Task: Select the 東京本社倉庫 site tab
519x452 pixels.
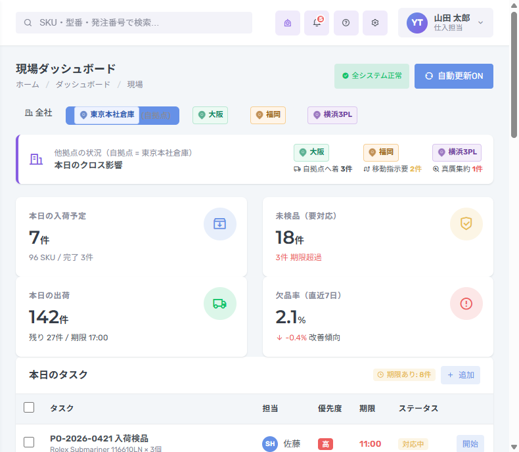Action: click(122, 116)
